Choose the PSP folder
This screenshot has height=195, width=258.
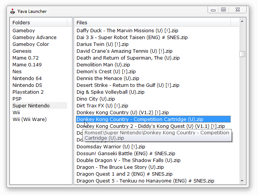[17, 99]
